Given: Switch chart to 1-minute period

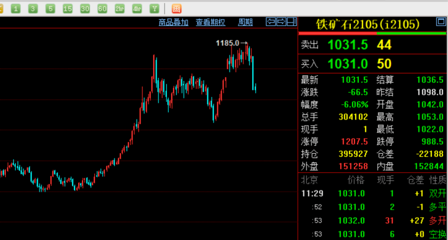Looking at the screenshot, I should [15, 8].
